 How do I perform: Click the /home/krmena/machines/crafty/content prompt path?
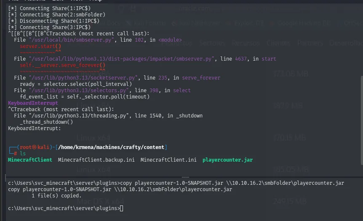click(x=111, y=147)
